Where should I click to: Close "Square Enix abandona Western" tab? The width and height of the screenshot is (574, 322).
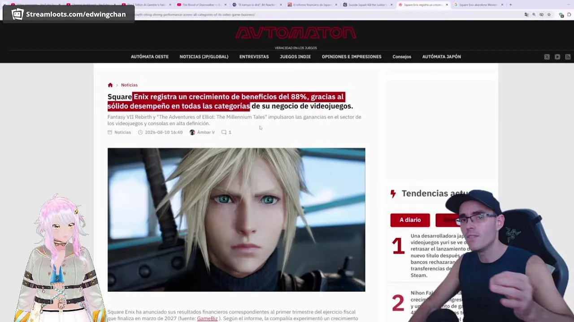tap(502, 5)
